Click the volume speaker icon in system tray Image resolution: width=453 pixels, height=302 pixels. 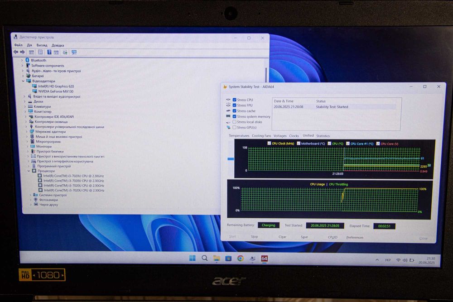coord(405,260)
